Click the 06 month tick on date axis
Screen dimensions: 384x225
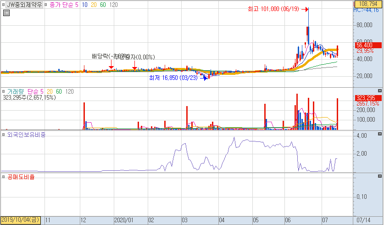tap(288, 220)
